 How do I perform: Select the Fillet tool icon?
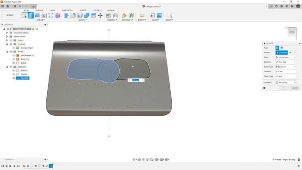(73, 15)
